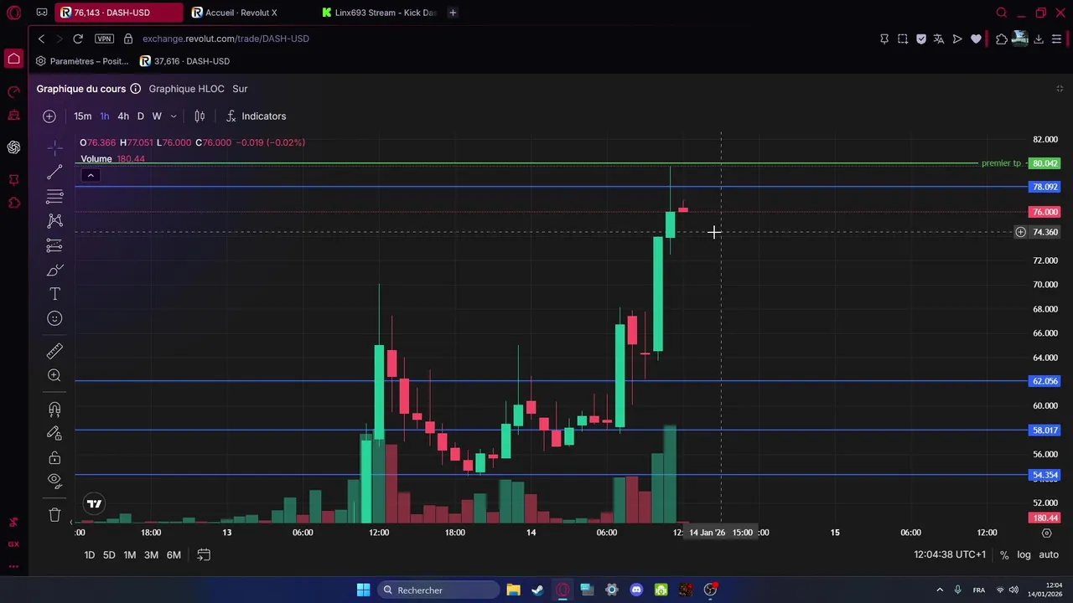
Task: Set date range to 3M
Action: pos(151,554)
